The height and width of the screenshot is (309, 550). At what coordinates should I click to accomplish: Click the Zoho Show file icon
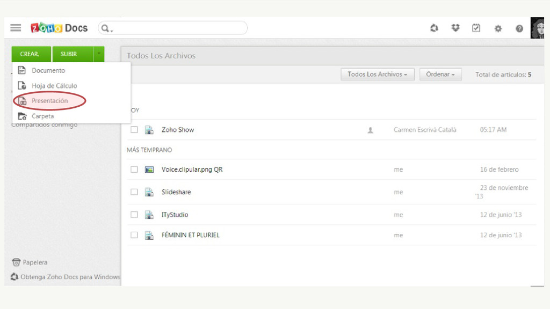coord(149,130)
